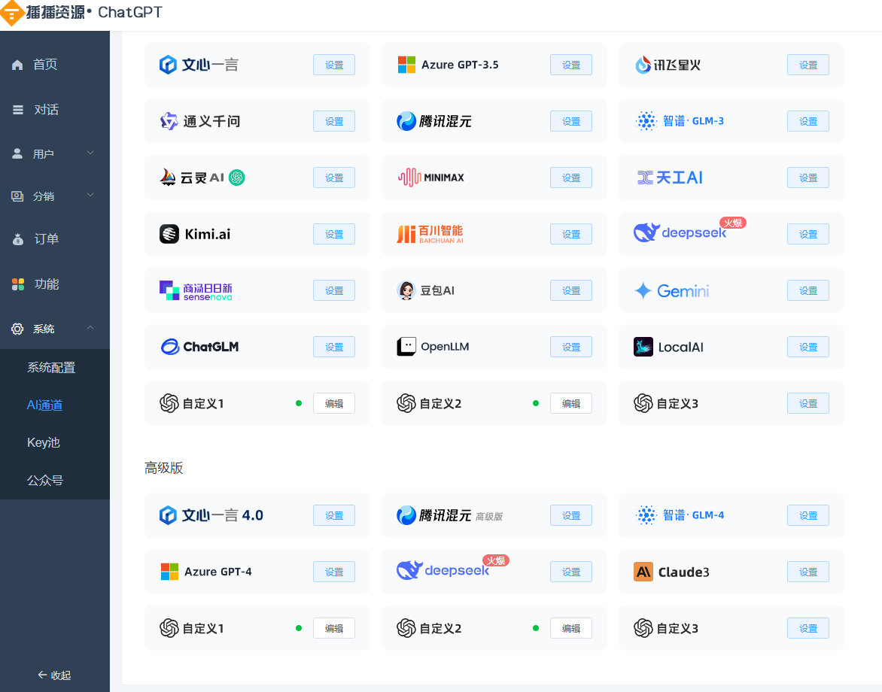
Task: Click the home icon in sidebar
Action: coord(17,65)
